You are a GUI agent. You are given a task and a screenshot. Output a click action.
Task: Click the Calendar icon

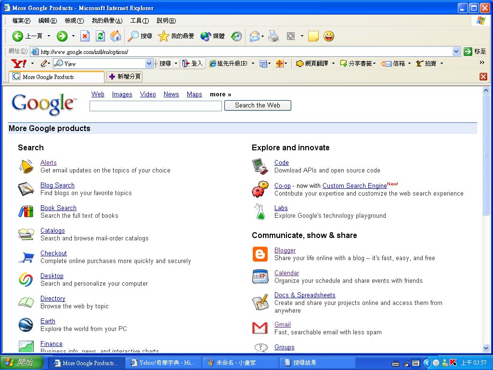[260, 277]
